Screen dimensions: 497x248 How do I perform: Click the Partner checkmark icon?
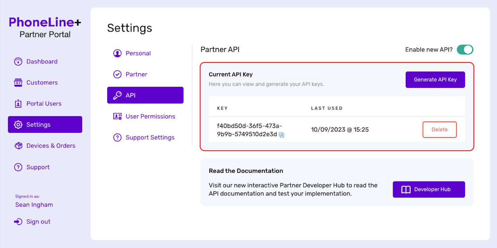coord(117,74)
